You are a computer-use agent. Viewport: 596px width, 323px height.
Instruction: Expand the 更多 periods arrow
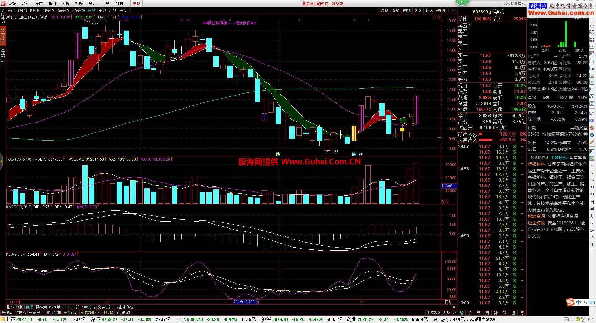pos(130,11)
